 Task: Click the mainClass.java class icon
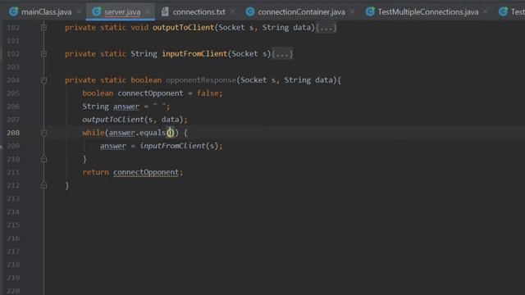tap(13, 11)
